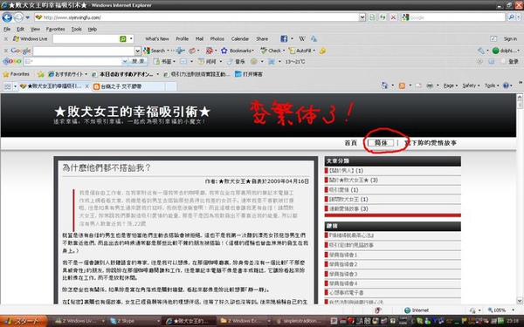Click the RSS feeds icon in command bar
This screenshot has width=524, height=327.
click(402, 85)
